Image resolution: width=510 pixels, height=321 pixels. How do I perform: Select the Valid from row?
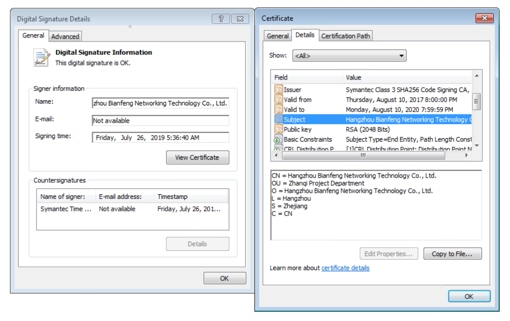tap(372, 100)
